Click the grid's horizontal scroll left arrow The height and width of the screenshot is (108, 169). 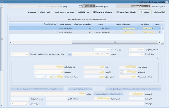11,42
